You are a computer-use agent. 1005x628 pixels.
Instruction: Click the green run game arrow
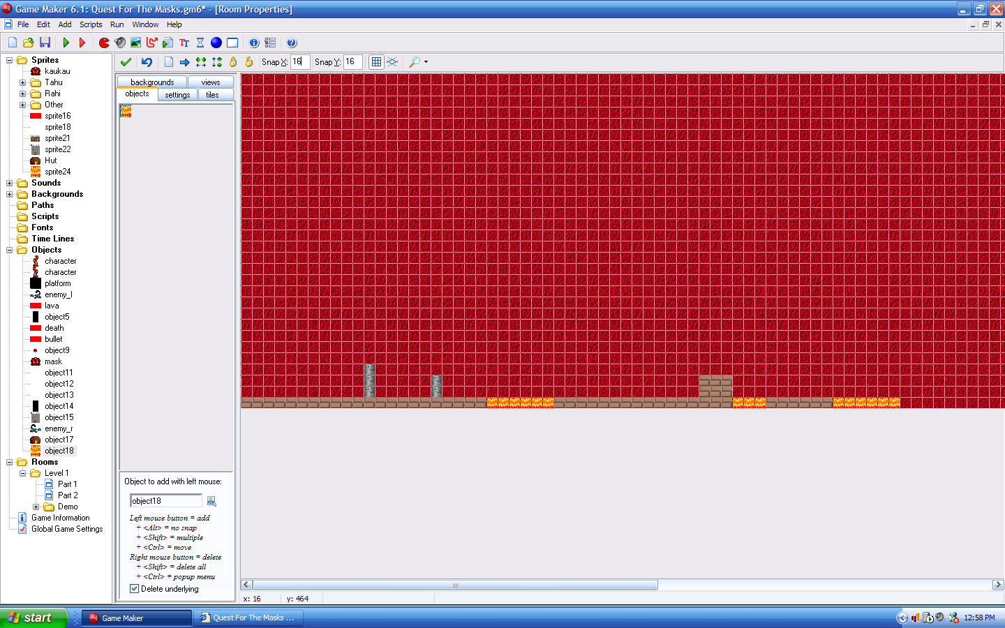click(66, 43)
